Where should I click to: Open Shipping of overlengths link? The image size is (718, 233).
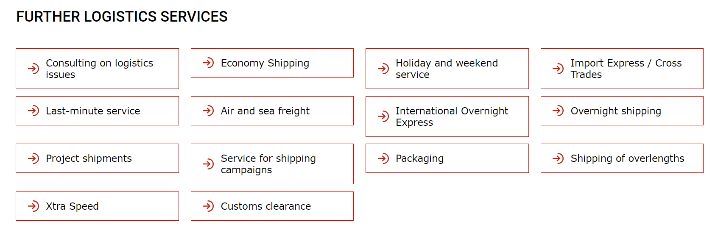pyautogui.click(x=622, y=158)
